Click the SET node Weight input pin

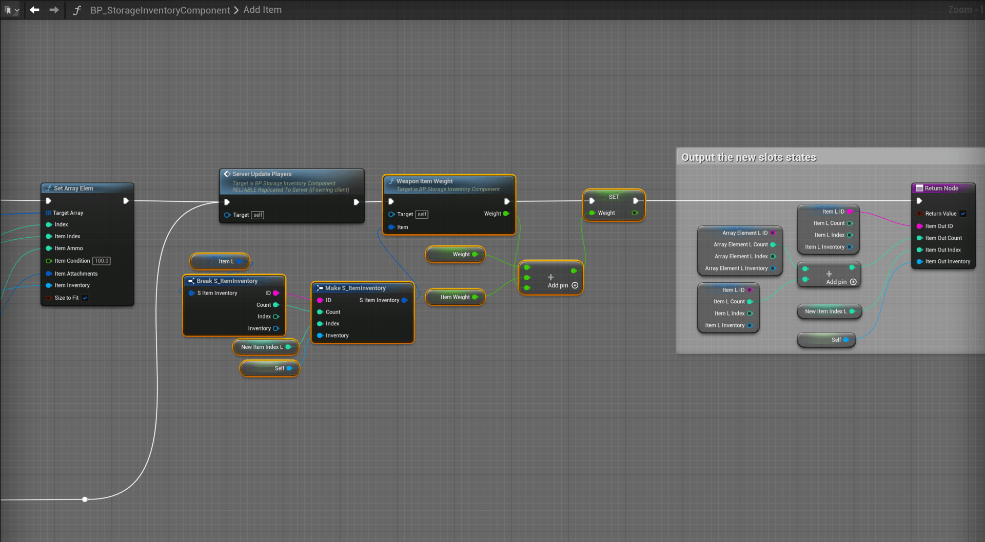(x=592, y=213)
